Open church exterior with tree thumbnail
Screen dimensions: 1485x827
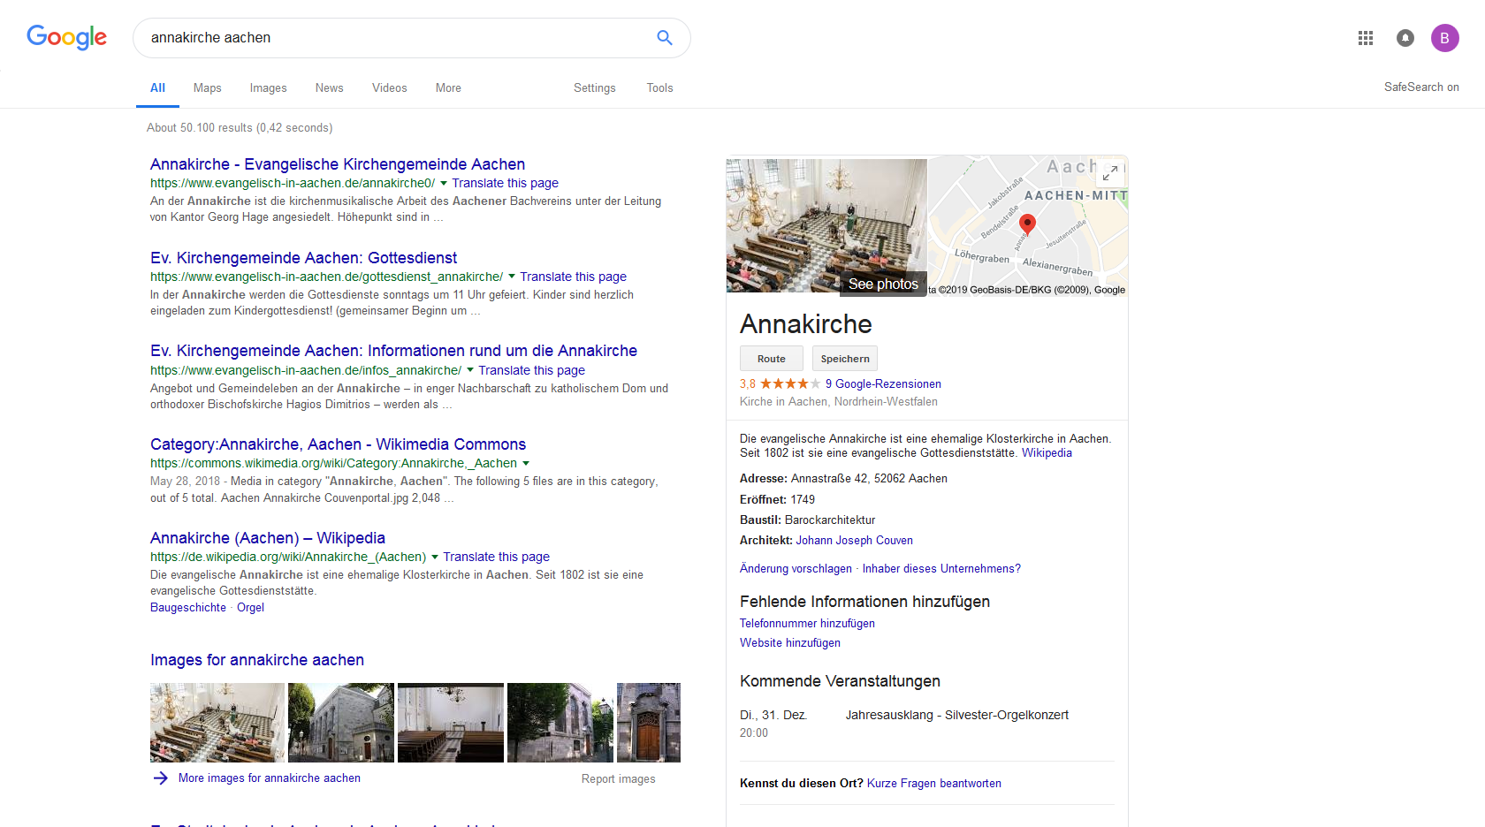click(341, 723)
